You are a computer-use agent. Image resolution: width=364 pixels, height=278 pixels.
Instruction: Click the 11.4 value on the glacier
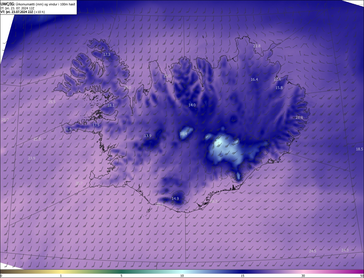click(x=183, y=134)
